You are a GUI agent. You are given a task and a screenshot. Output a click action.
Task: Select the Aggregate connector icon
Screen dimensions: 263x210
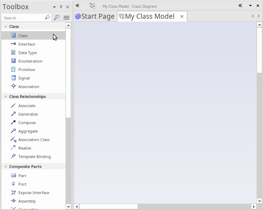13,131
